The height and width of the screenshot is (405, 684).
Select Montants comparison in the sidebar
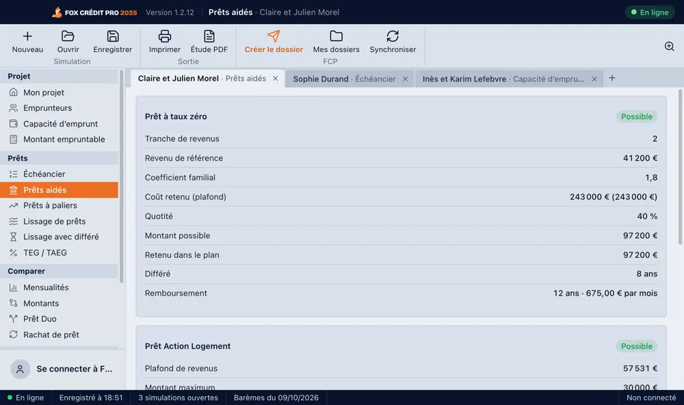click(60, 303)
